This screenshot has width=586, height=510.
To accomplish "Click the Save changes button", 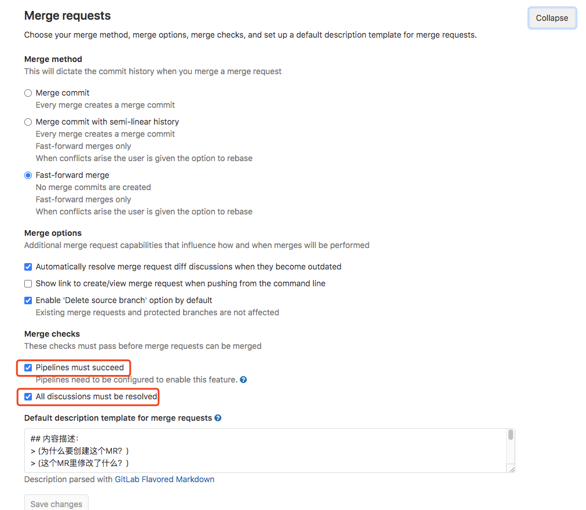I will [56, 504].
